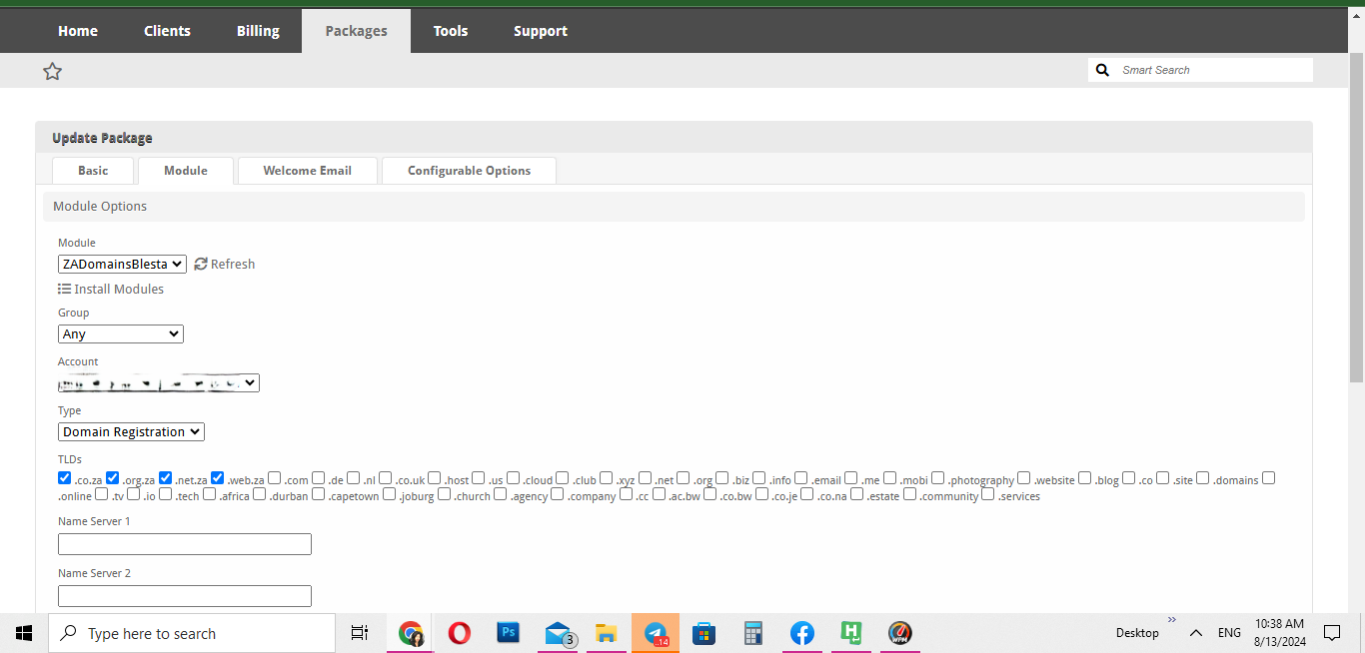
Task: Open Google Chrome from taskbar
Action: pyautogui.click(x=411, y=633)
